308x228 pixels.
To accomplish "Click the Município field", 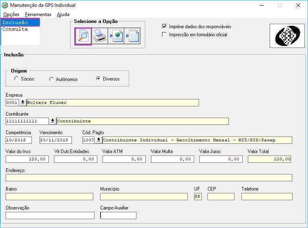I will coord(144,197).
